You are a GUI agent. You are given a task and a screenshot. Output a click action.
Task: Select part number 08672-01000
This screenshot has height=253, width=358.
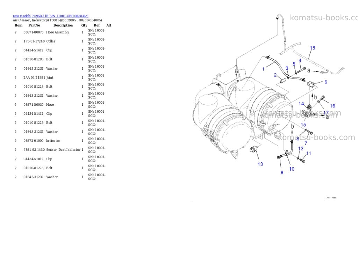pos(33,141)
